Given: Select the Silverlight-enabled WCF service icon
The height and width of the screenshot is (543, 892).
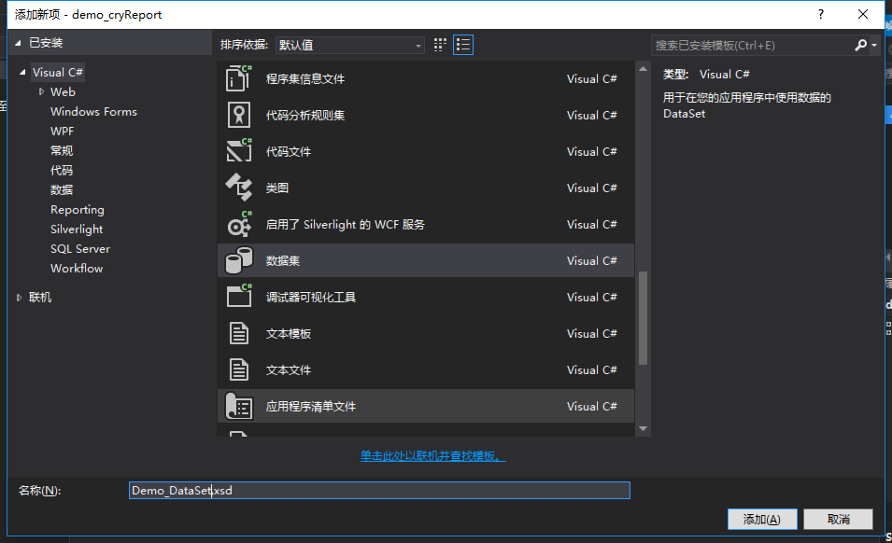Looking at the screenshot, I should click(239, 224).
